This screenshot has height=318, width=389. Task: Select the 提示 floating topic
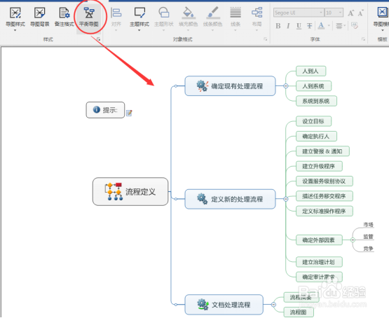pos(105,110)
